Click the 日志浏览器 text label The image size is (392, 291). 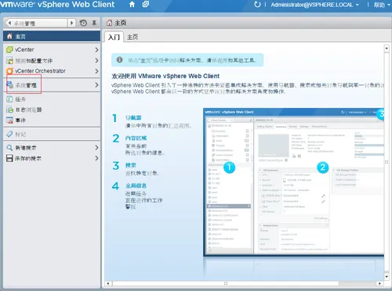click(28, 110)
